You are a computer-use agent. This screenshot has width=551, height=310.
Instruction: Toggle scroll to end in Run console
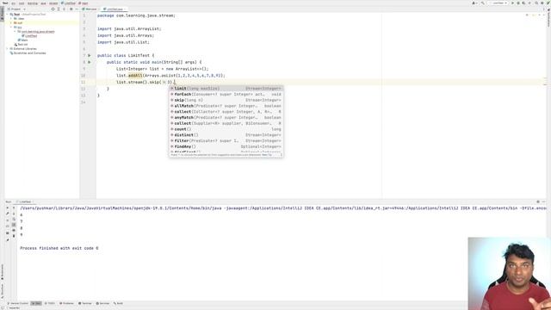click(x=14, y=225)
